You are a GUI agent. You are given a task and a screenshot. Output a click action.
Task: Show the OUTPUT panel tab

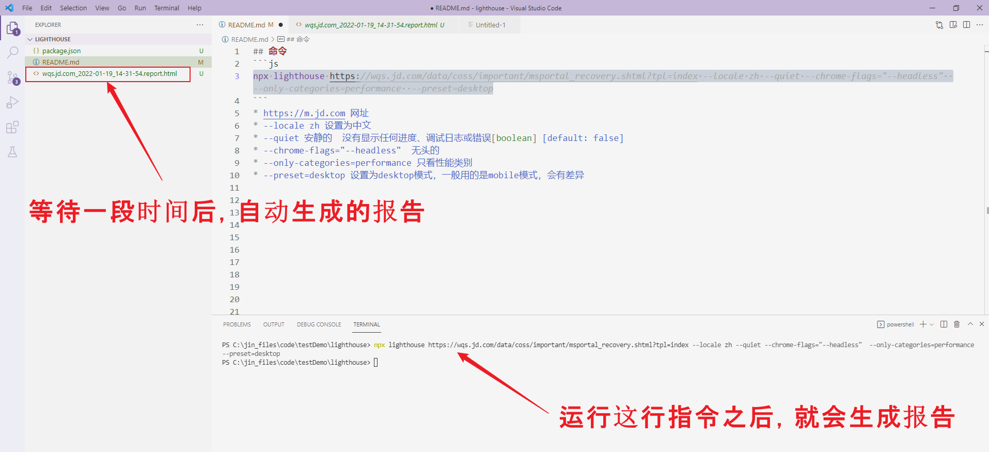274,324
